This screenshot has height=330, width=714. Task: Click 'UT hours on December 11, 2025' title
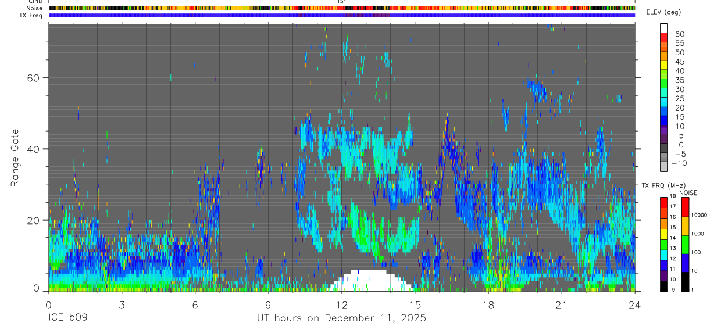tap(342, 318)
